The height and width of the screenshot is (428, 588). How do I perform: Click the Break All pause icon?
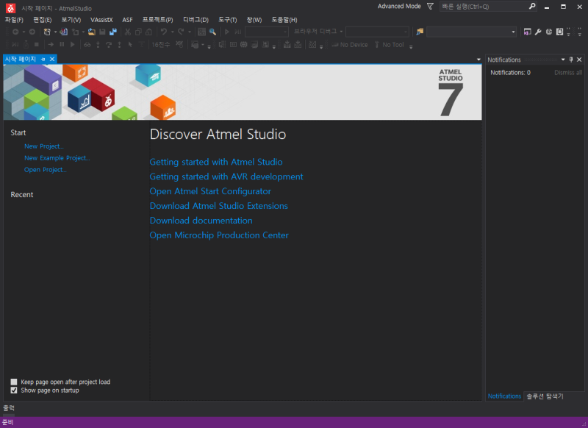click(62, 45)
